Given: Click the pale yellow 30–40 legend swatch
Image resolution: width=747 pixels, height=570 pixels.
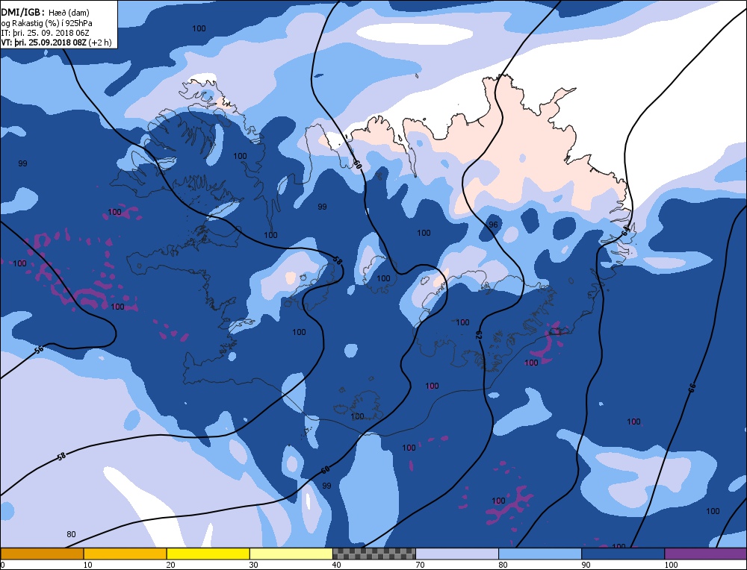Looking at the screenshot, I should (291, 554).
